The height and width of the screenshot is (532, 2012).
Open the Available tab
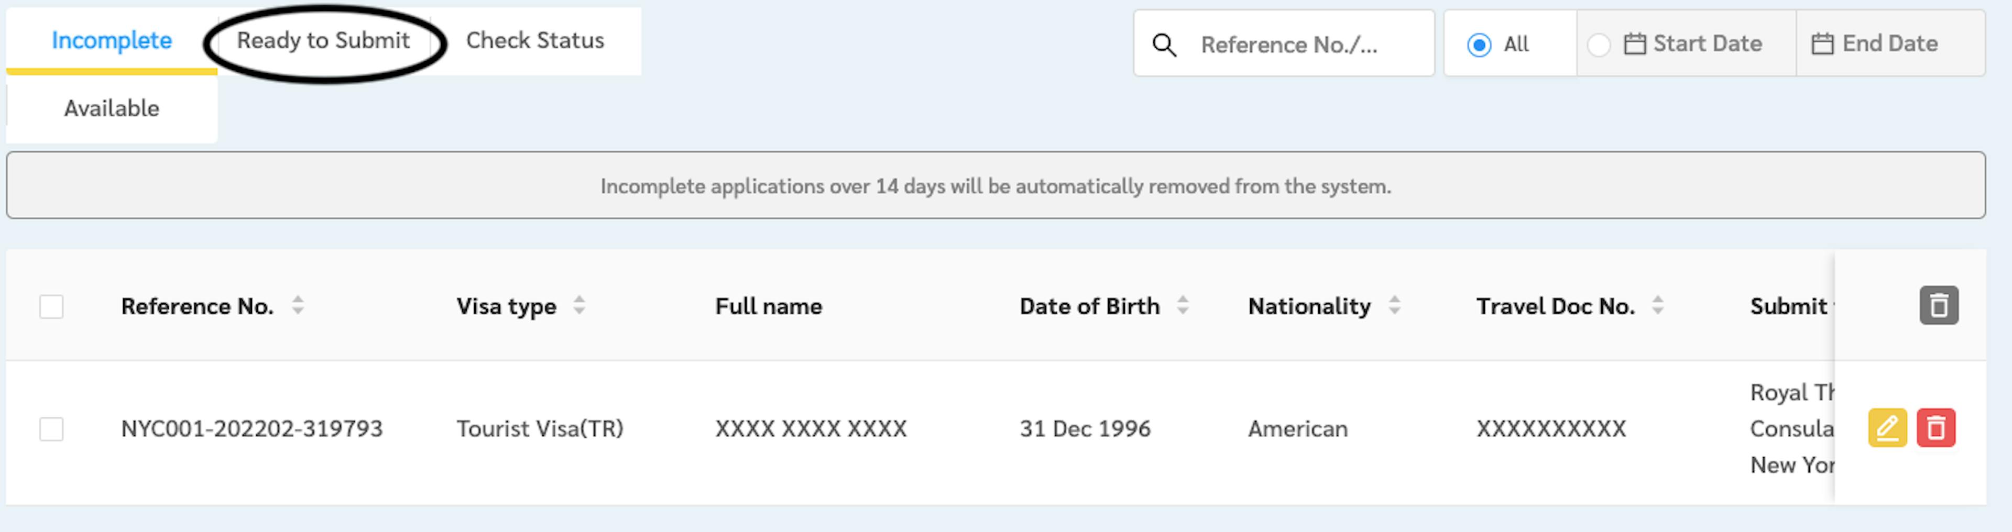click(112, 108)
